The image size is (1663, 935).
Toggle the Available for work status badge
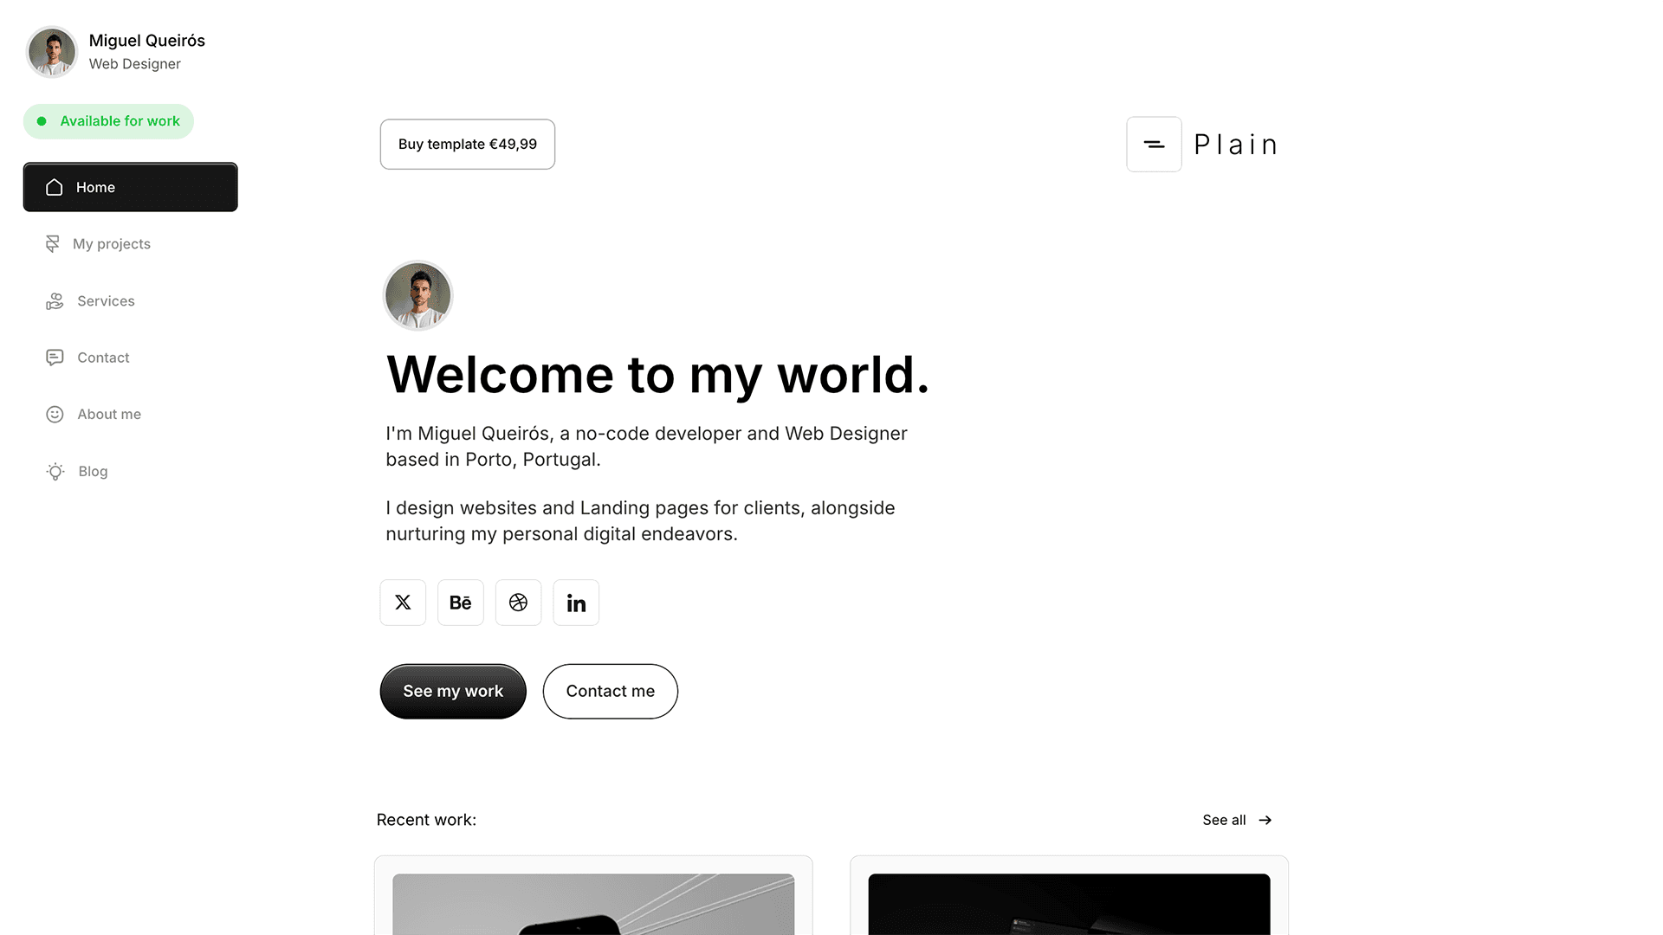click(108, 121)
